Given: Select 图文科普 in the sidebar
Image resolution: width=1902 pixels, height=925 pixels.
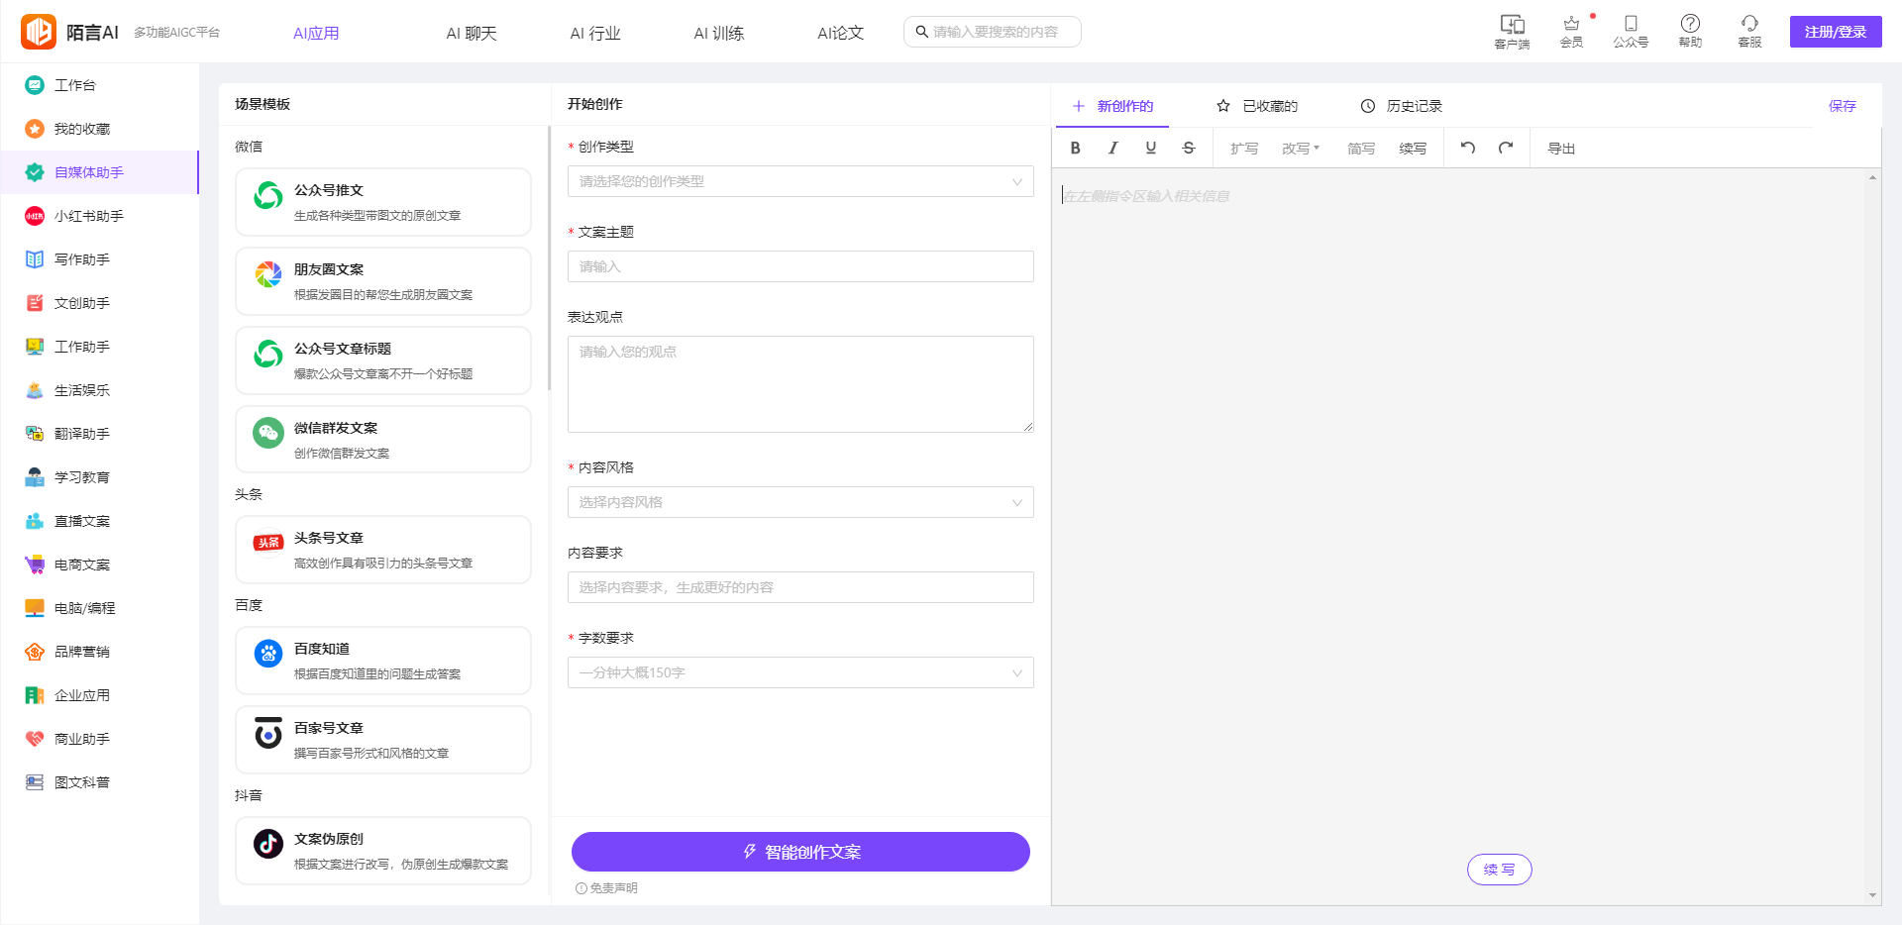Looking at the screenshot, I should point(99,782).
